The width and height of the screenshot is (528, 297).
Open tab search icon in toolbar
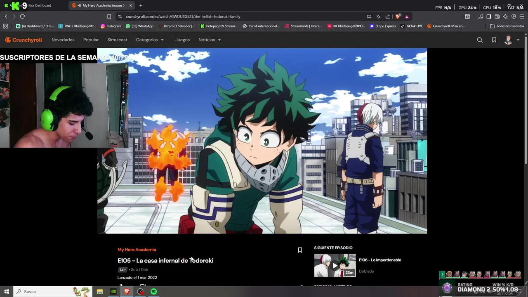point(467,16)
